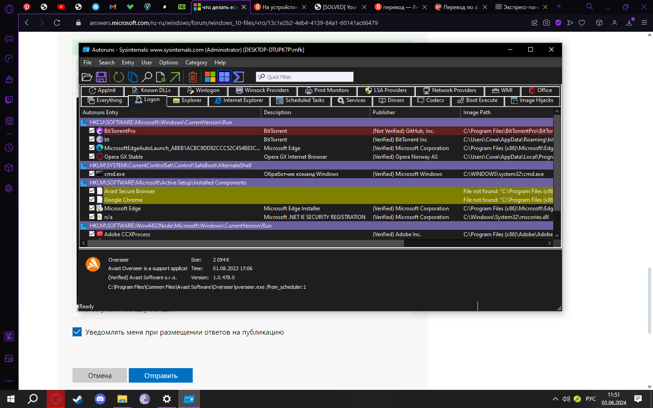
Task: Select the HKCU CurrentVersion\Run registry row
Action: pos(317,122)
